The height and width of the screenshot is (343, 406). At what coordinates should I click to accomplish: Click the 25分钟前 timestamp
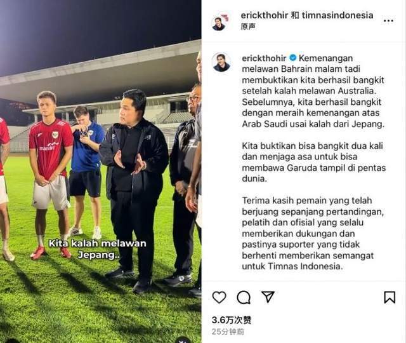click(x=228, y=332)
